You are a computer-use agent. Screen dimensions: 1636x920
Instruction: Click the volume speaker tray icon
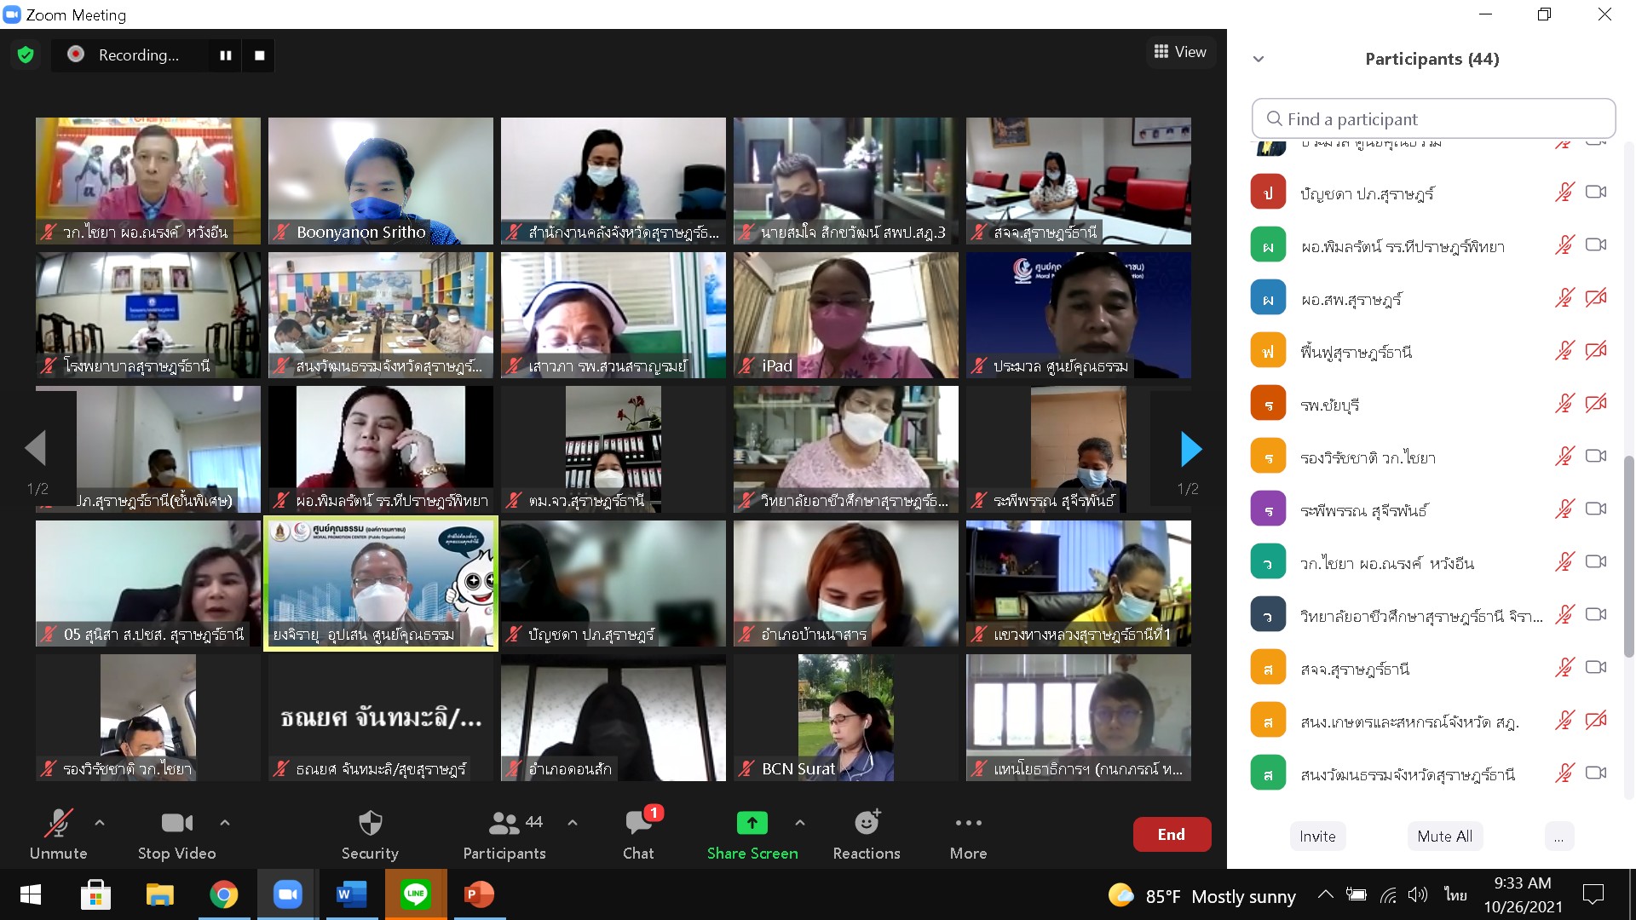coord(1417,894)
